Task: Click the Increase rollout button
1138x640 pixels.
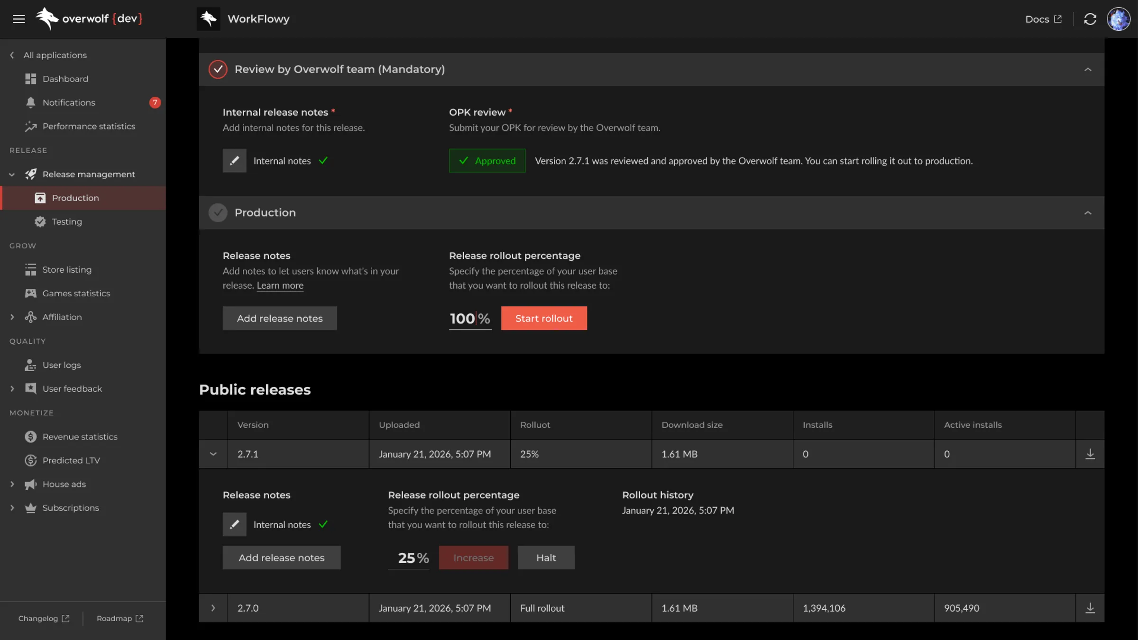Action: point(473,558)
